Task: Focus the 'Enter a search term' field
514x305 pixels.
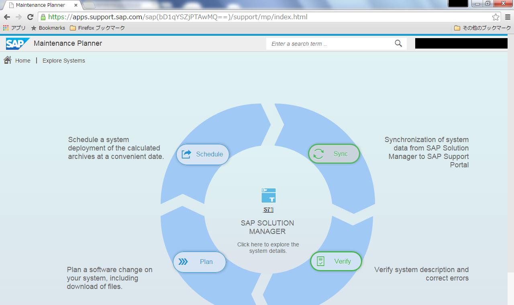Action: pos(329,44)
